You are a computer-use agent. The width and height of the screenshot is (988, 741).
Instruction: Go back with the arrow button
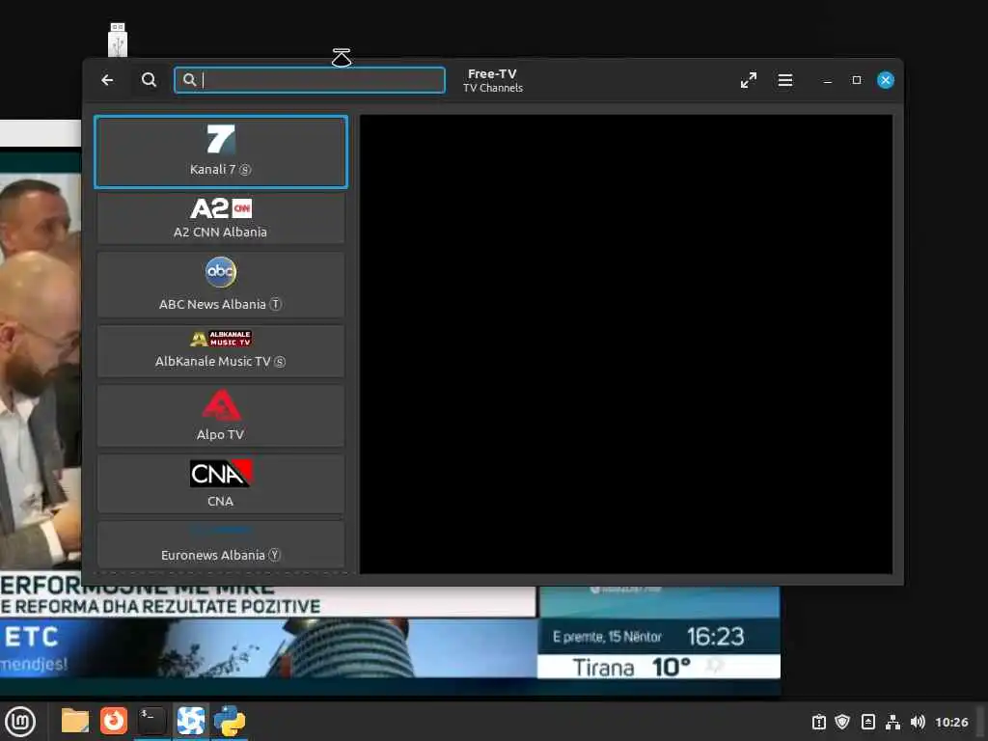(107, 80)
